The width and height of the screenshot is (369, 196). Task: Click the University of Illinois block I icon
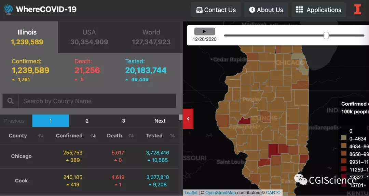pyautogui.click(x=357, y=10)
